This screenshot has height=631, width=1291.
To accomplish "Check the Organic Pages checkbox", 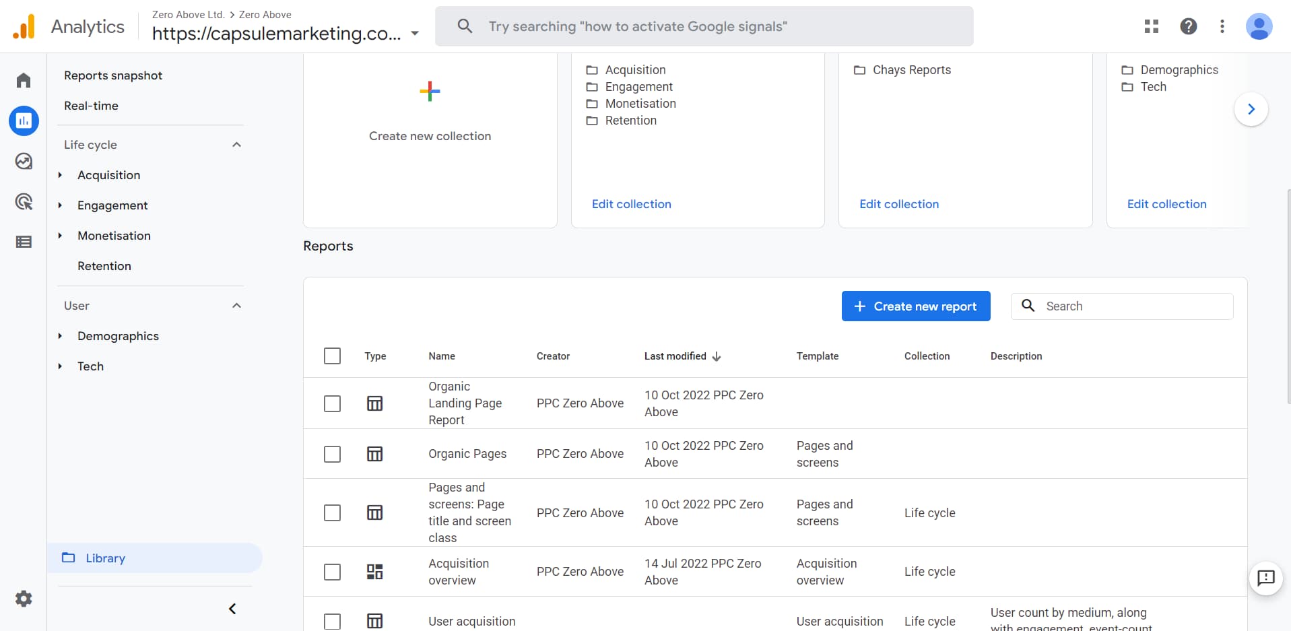I will tap(332, 454).
